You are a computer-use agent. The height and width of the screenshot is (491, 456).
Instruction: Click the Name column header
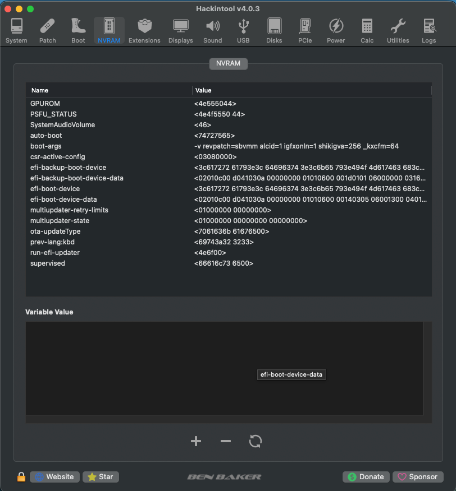tap(109, 90)
